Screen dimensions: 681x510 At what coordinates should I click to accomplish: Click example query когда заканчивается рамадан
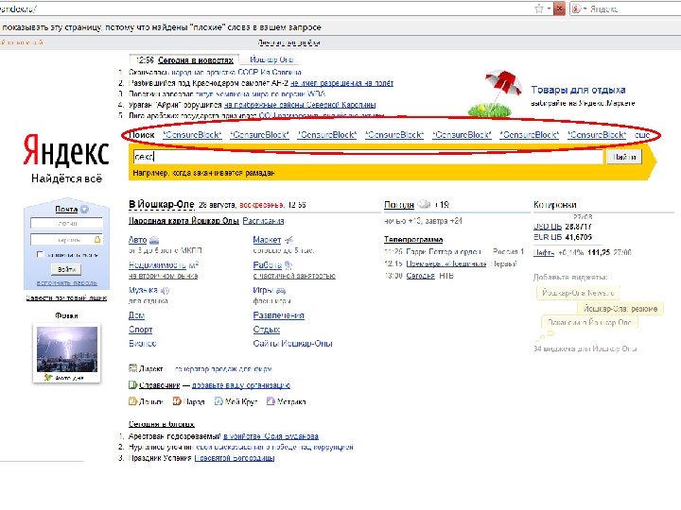[223, 173]
